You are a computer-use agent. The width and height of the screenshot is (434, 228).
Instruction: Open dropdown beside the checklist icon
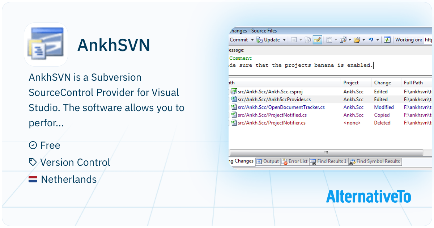tap(336, 40)
